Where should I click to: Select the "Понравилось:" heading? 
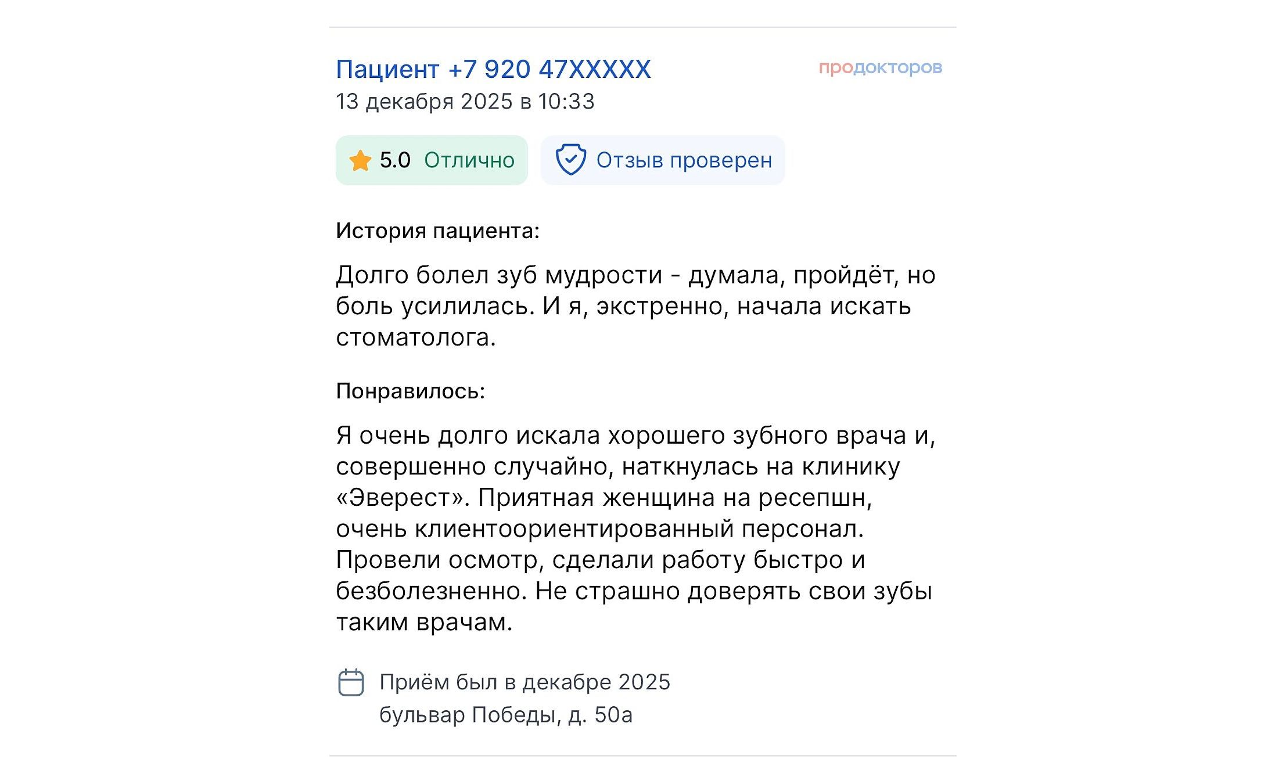click(x=410, y=391)
